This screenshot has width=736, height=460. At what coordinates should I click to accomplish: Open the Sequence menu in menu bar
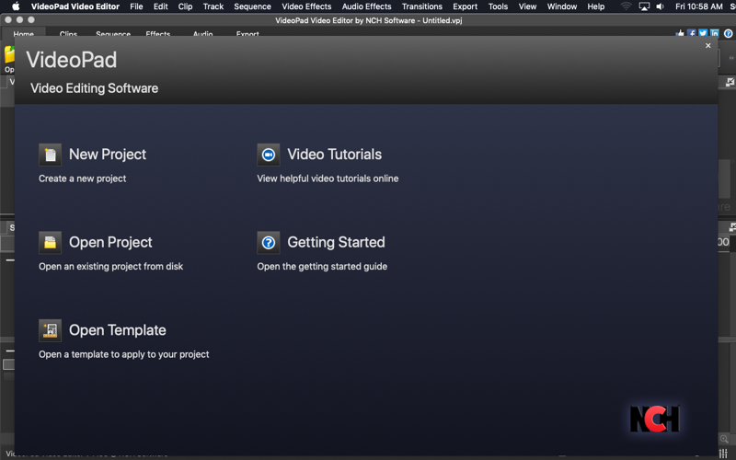tap(252, 6)
